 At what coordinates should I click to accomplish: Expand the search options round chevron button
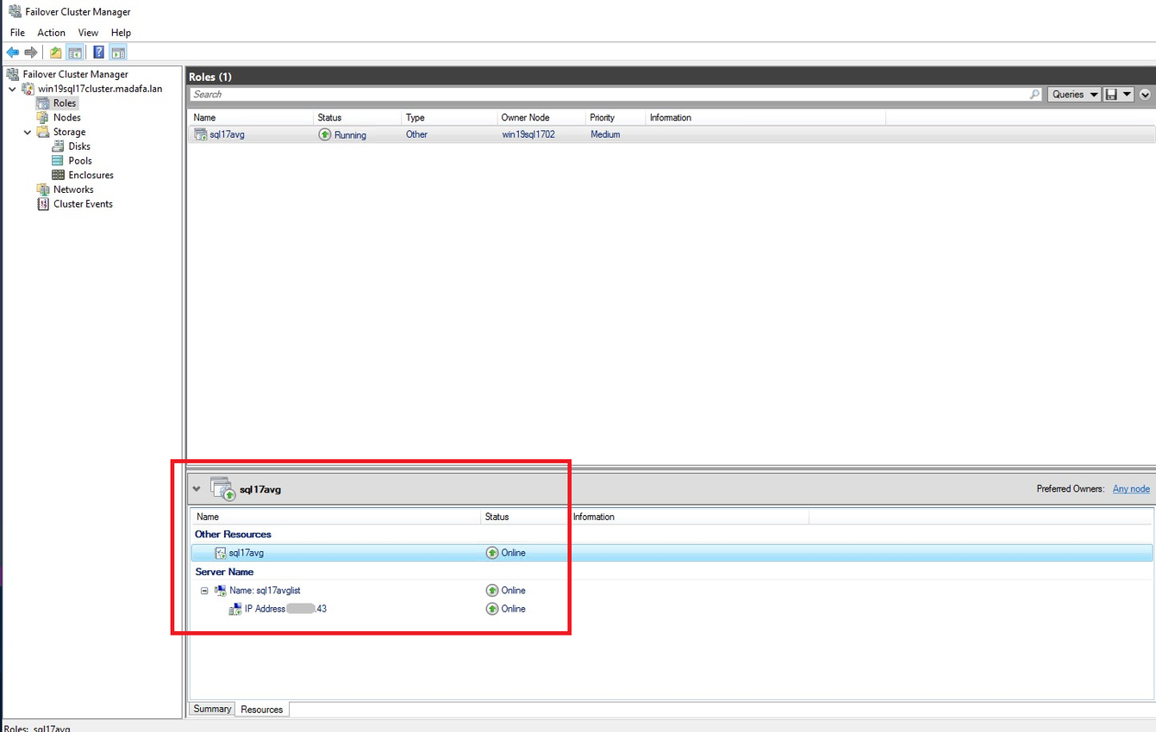pyautogui.click(x=1145, y=95)
